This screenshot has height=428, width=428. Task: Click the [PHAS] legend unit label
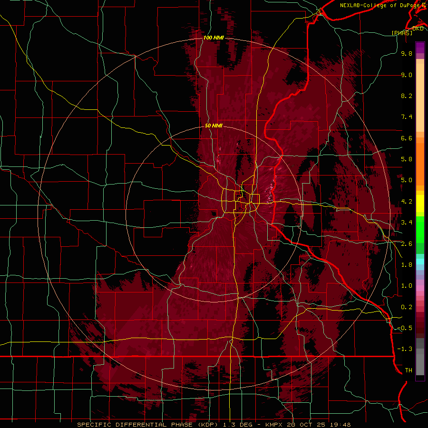(402, 33)
